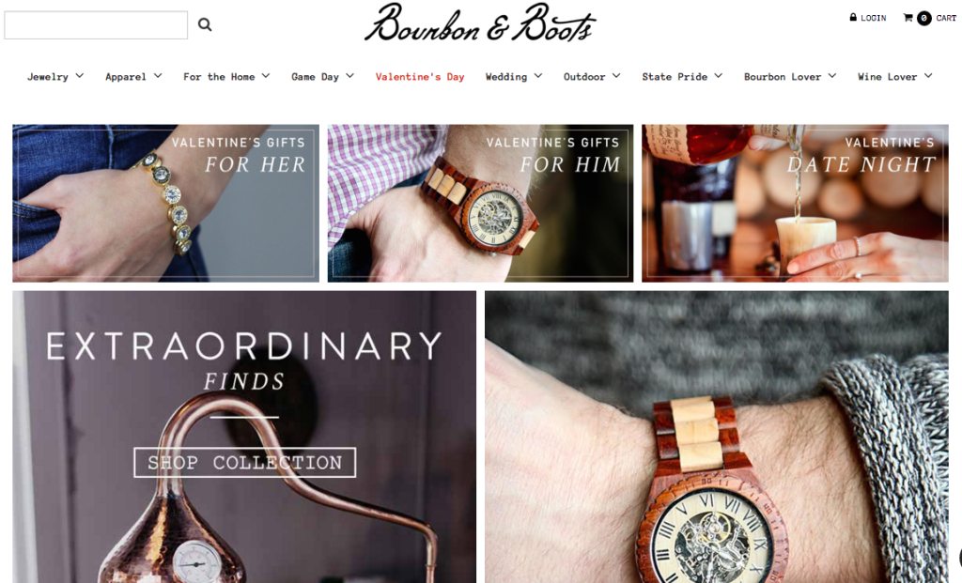Image resolution: width=962 pixels, height=583 pixels.
Task: Open the Bourbon Lover menu
Action: pos(790,77)
